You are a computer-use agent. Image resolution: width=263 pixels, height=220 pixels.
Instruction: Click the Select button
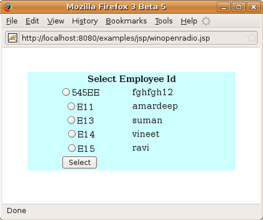pyautogui.click(x=80, y=162)
